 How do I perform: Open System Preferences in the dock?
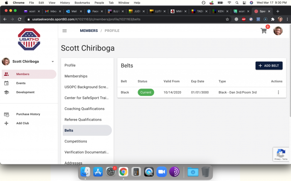coord(111,172)
